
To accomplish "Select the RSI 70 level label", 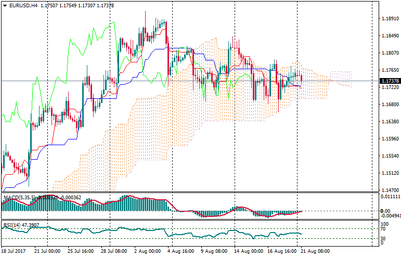I will pos(382,228).
